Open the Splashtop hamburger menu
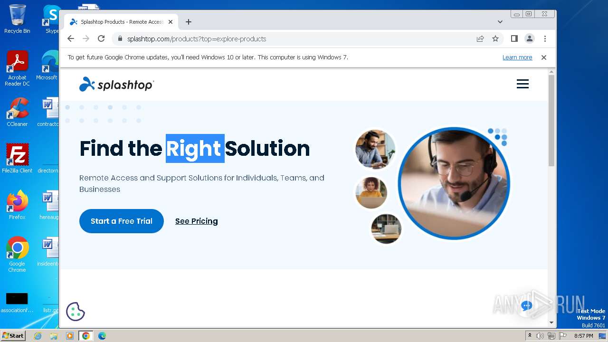 [522, 84]
